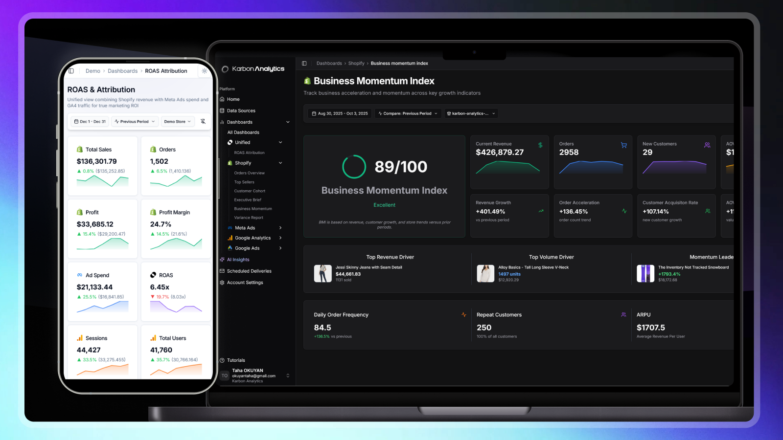The height and width of the screenshot is (440, 783).
Task: Open the Variance Report dashboard
Action: coord(250,217)
